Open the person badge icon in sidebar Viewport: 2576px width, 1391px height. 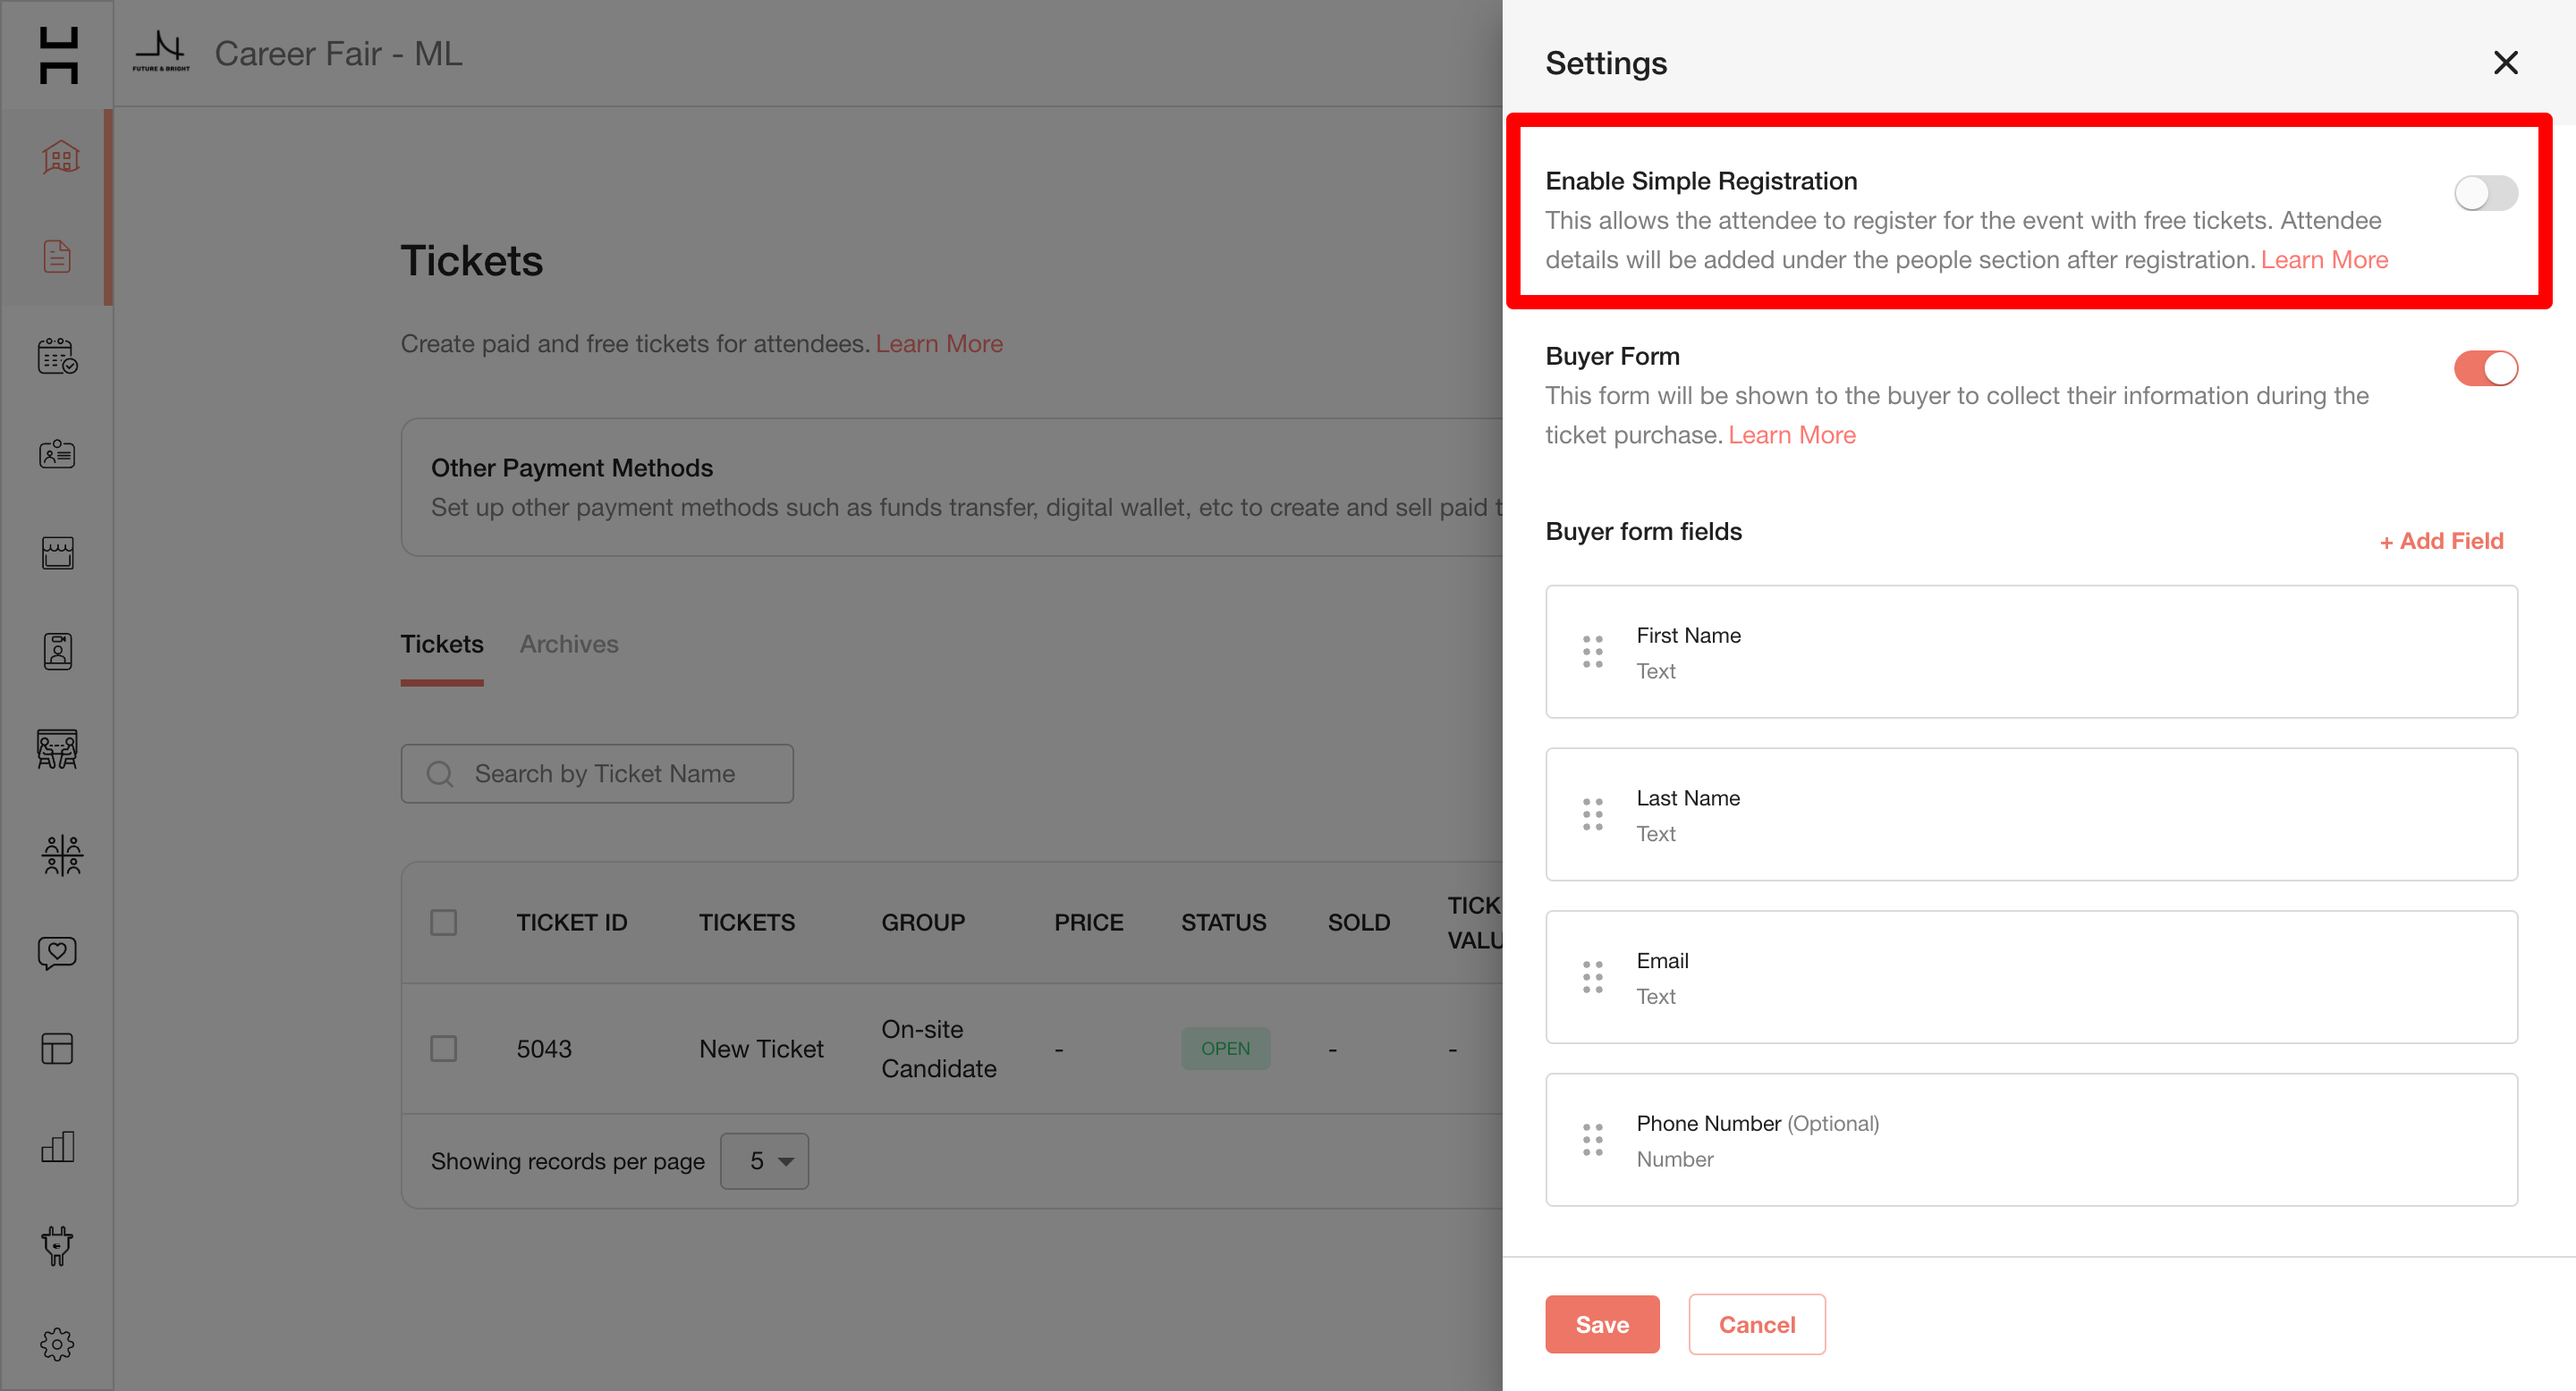57,651
